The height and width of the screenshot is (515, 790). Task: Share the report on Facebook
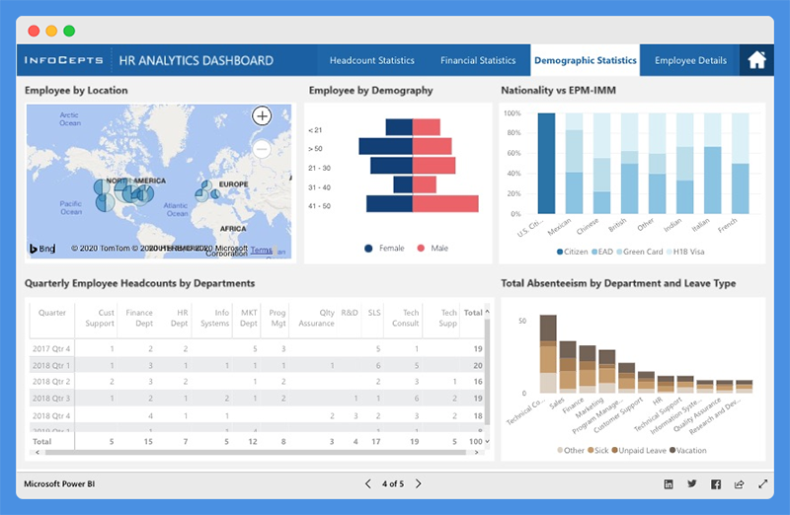[715, 484]
